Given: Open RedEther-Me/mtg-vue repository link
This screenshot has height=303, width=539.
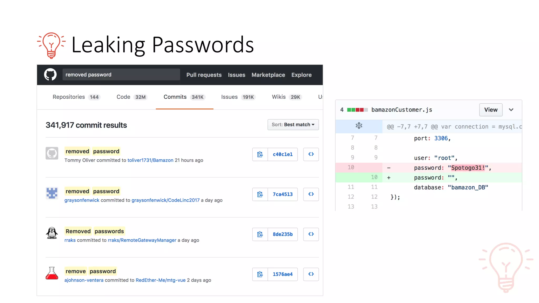Looking at the screenshot, I should 161,280.
